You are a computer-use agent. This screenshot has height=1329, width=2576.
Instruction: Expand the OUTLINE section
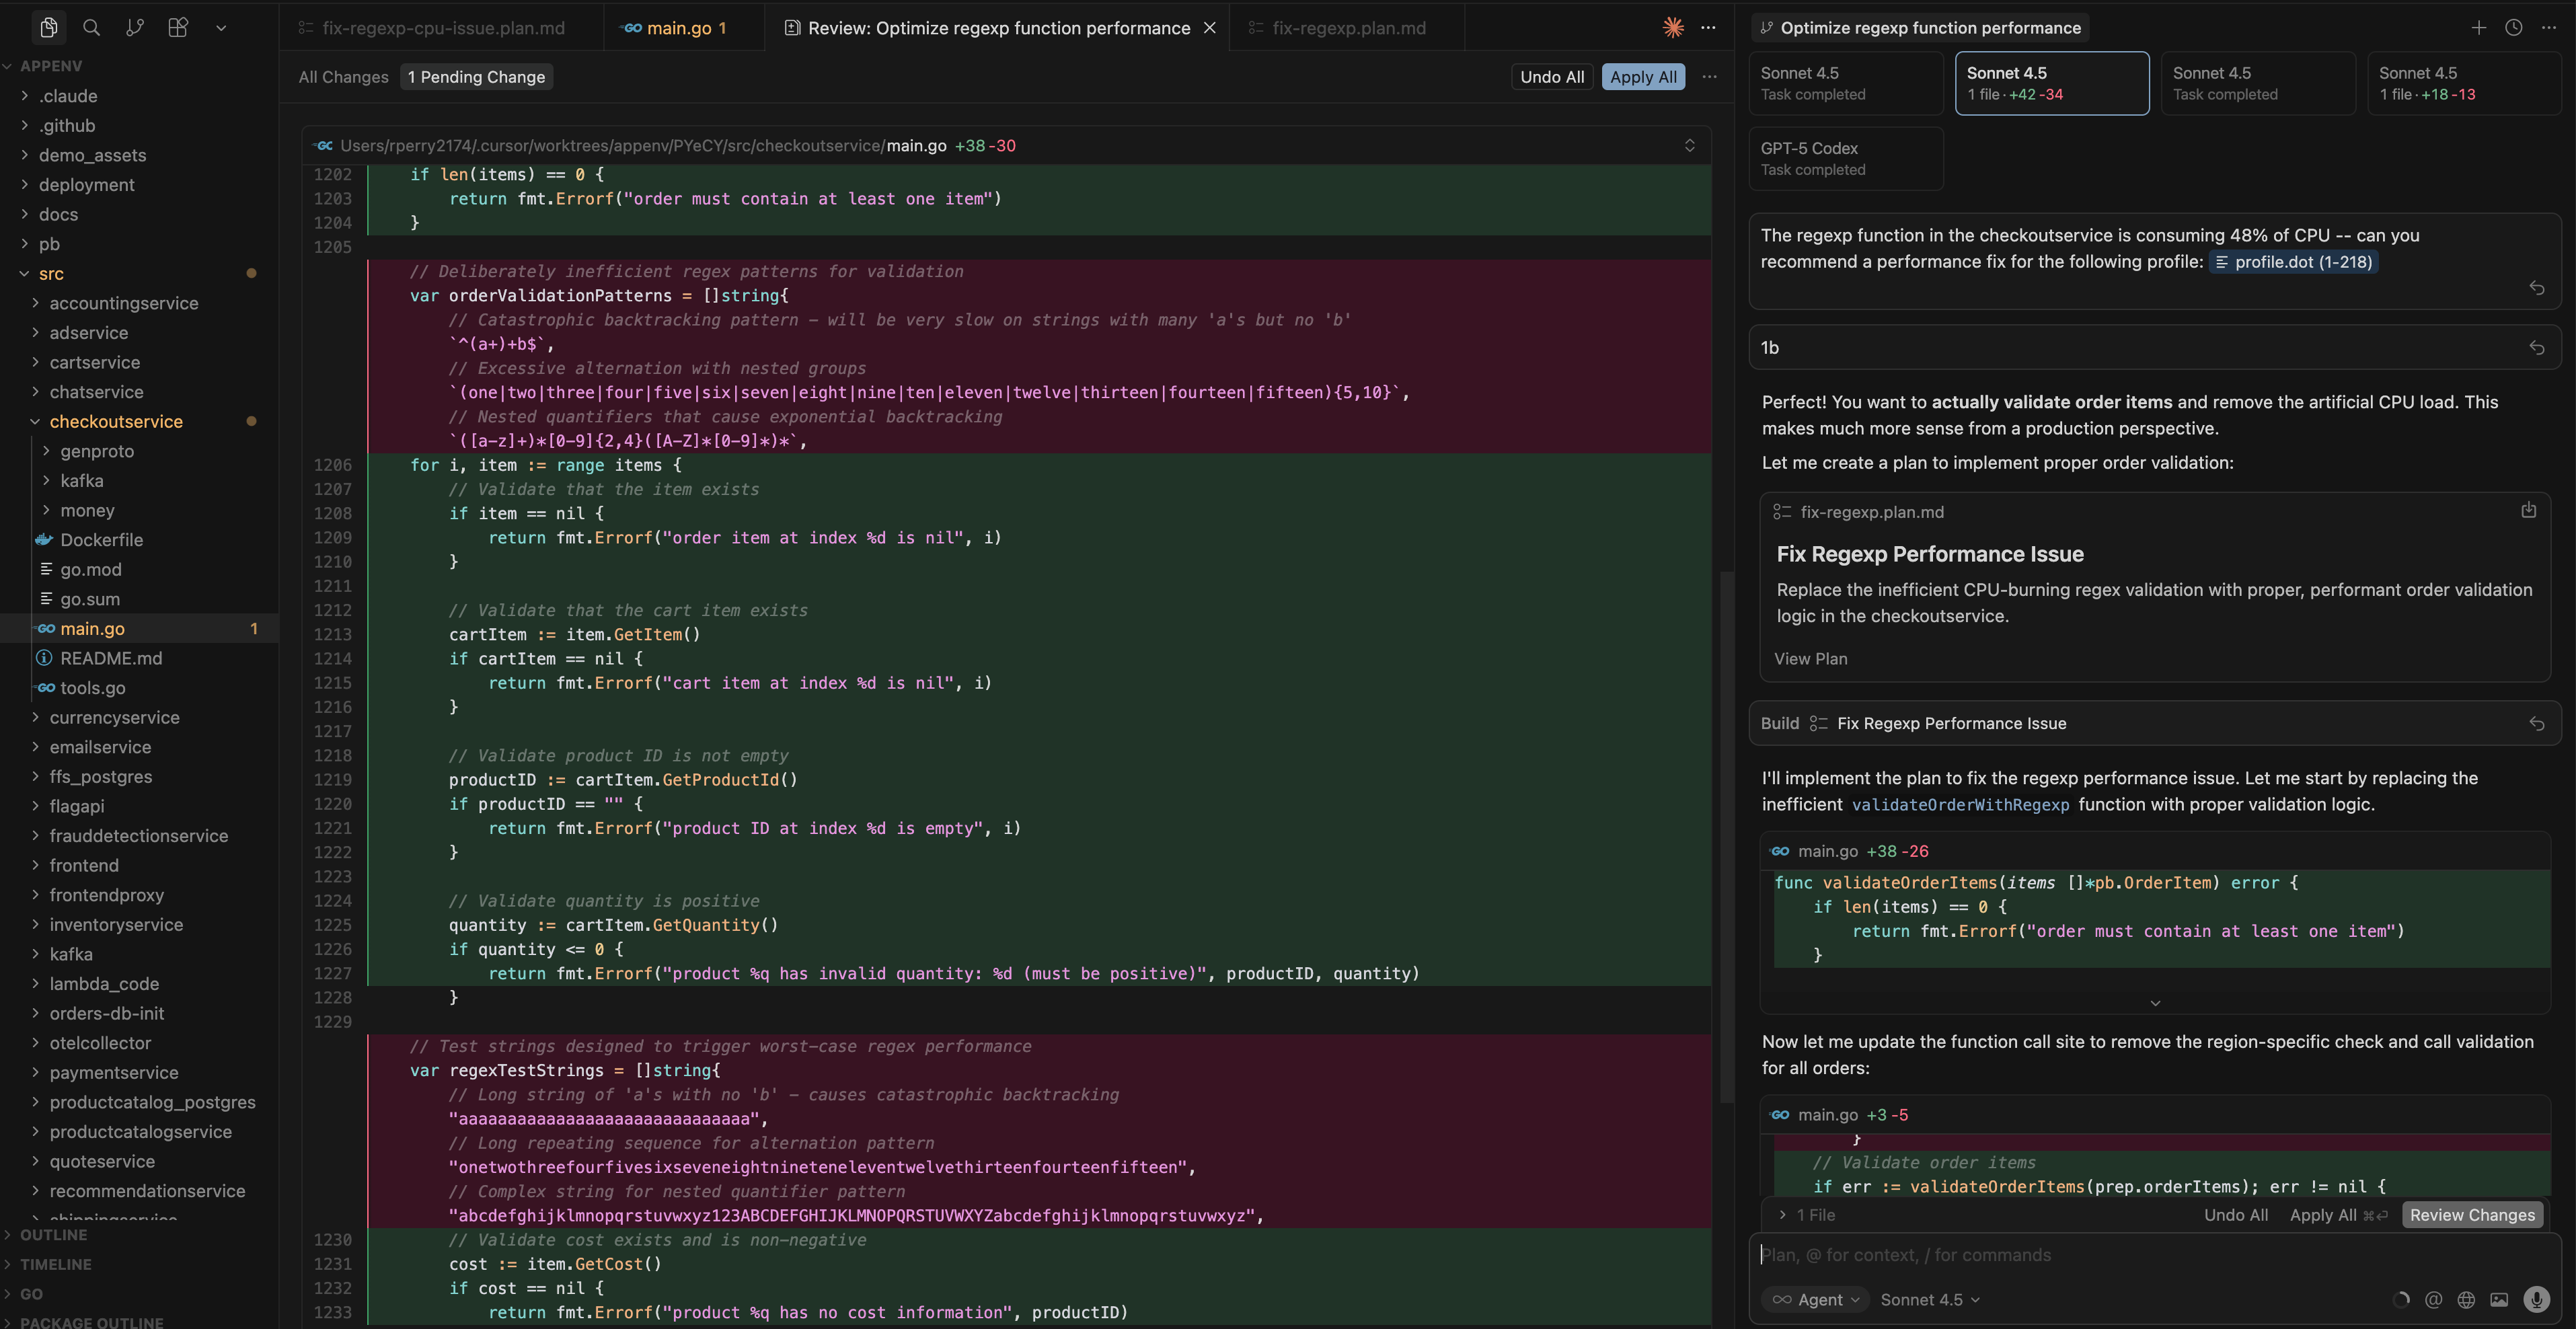(x=53, y=1235)
